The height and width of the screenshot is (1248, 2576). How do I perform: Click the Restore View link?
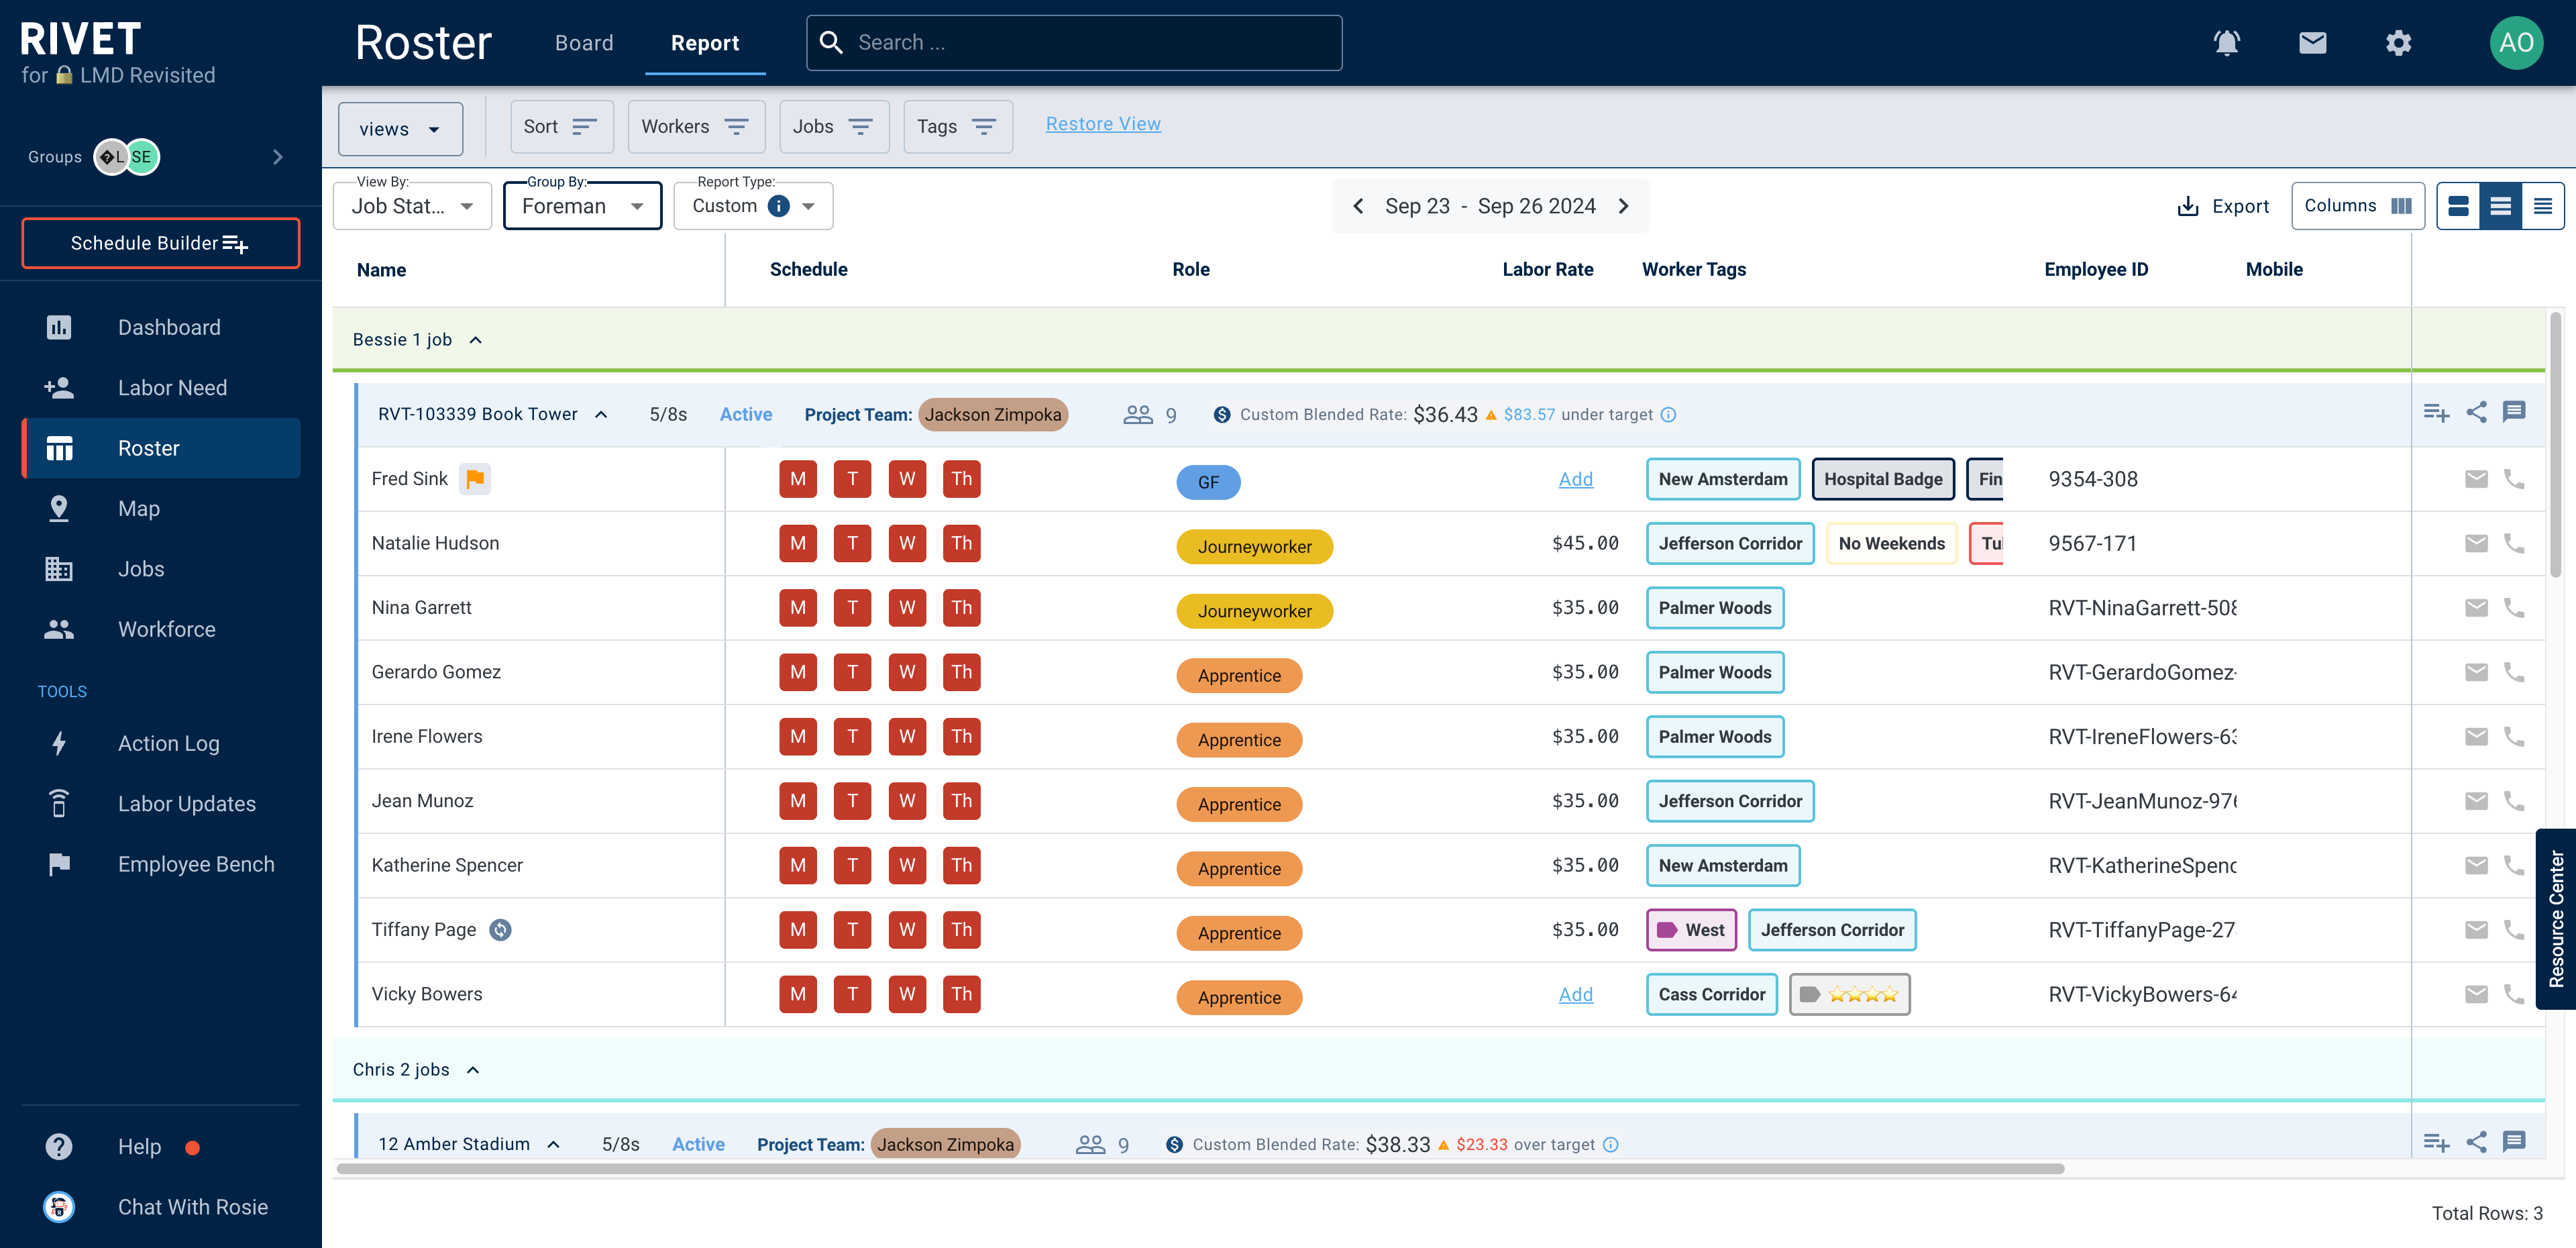(x=1103, y=124)
